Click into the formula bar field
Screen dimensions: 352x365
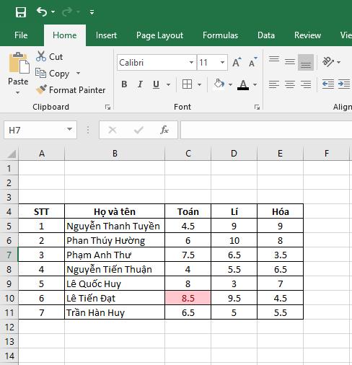point(266,130)
